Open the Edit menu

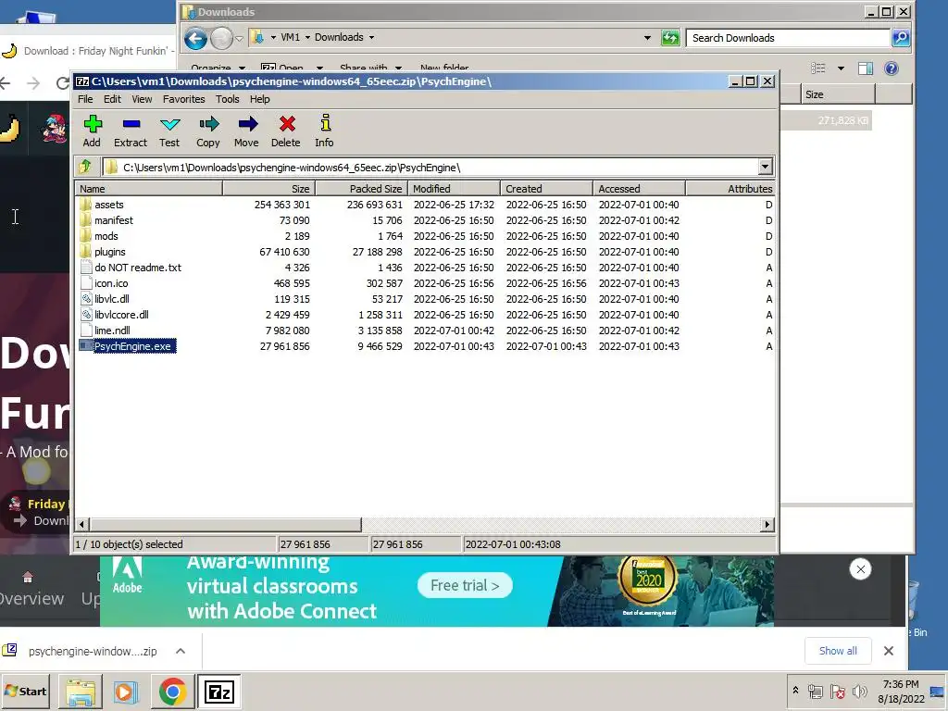point(112,99)
